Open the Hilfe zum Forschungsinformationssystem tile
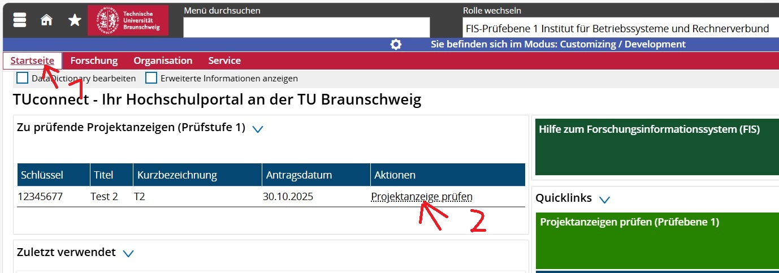 [x=656, y=147]
